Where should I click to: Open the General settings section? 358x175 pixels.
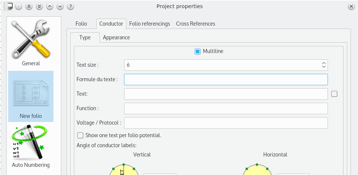[31, 43]
